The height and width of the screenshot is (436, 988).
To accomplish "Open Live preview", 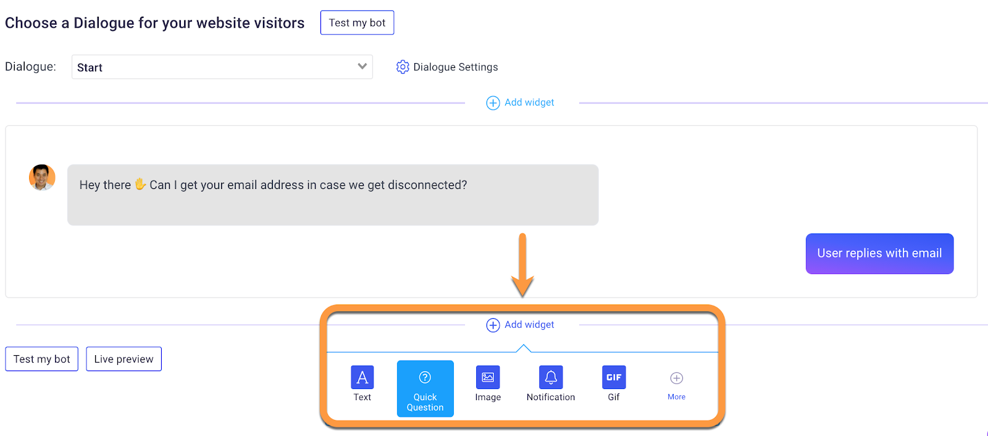I will (124, 359).
